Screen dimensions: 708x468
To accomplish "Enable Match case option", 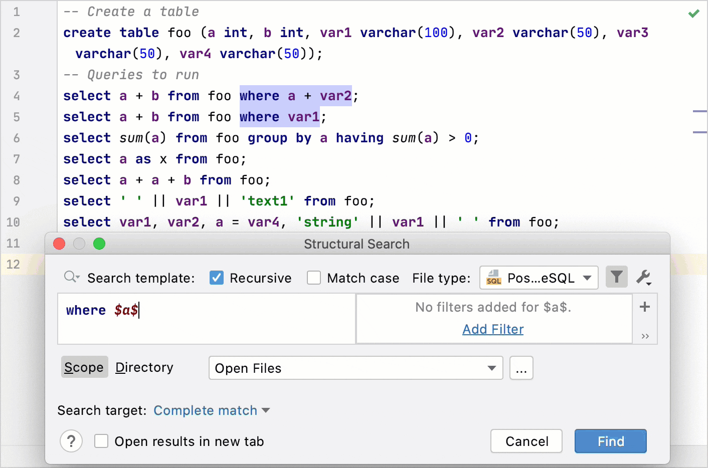I will tap(314, 278).
